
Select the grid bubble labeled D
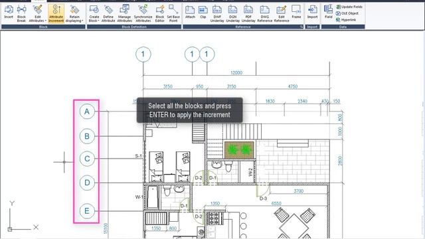click(87, 183)
